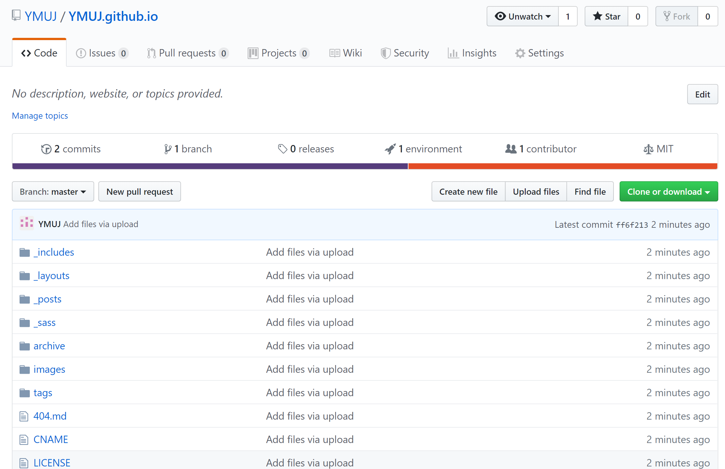Click the environment rocket icon
The height and width of the screenshot is (469, 725).
click(390, 149)
